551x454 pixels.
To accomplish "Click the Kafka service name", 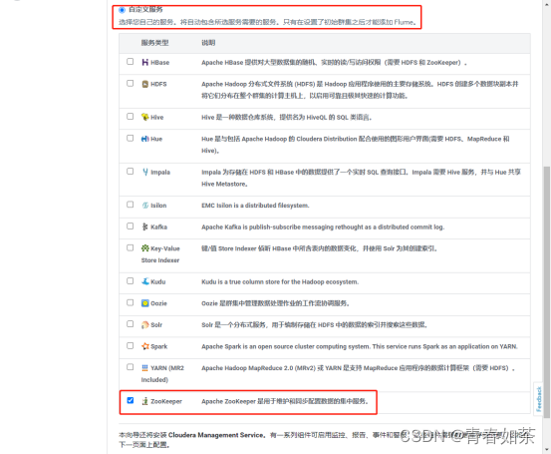I will pos(158,227).
